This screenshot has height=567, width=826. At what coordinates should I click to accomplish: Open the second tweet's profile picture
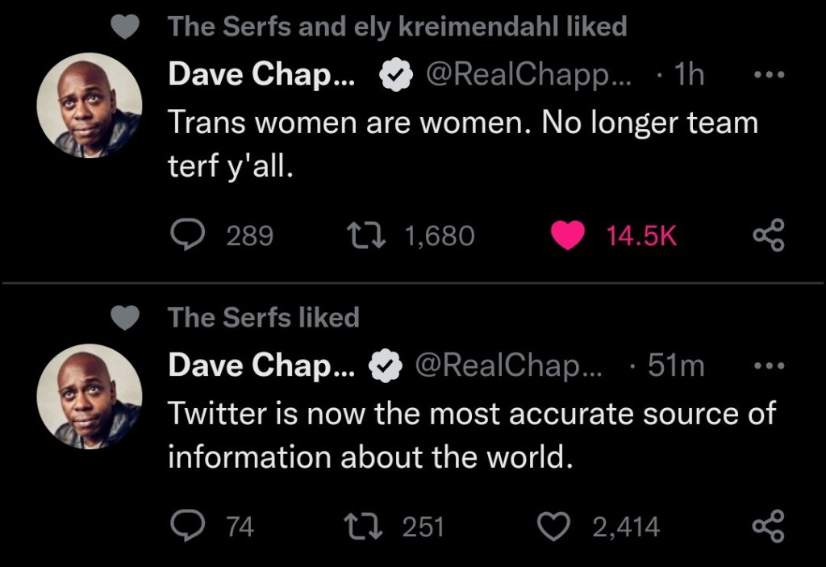(x=90, y=397)
